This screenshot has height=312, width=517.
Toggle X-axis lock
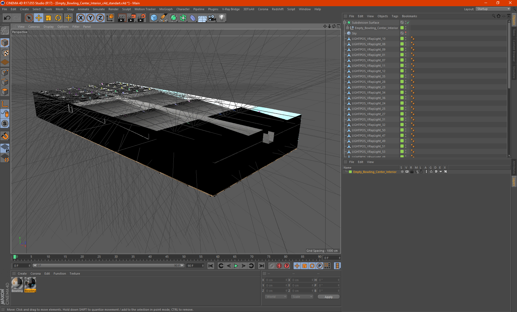click(x=81, y=18)
